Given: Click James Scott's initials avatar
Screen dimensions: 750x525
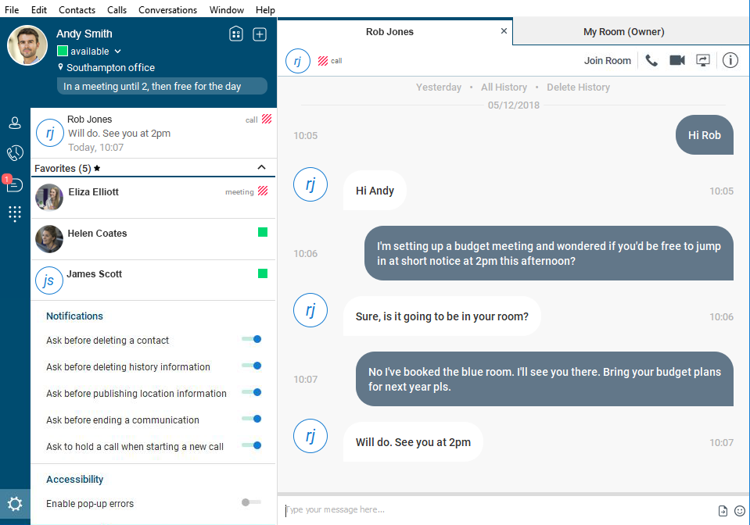Looking at the screenshot, I should (49, 280).
